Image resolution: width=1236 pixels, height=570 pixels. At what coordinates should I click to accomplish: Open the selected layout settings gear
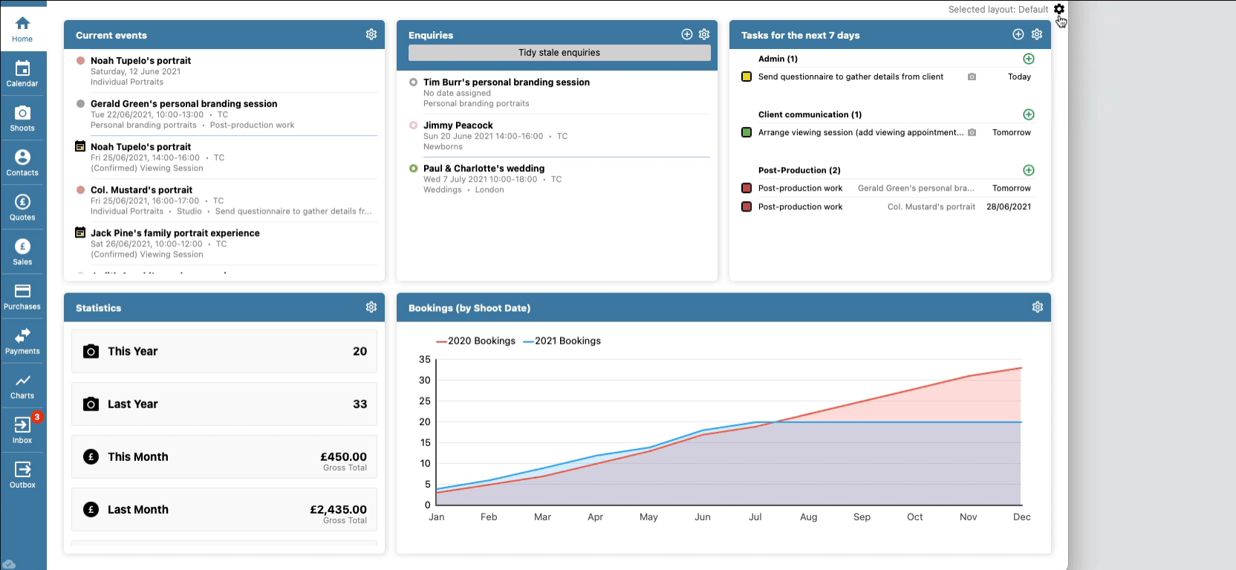[x=1059, y=10]
